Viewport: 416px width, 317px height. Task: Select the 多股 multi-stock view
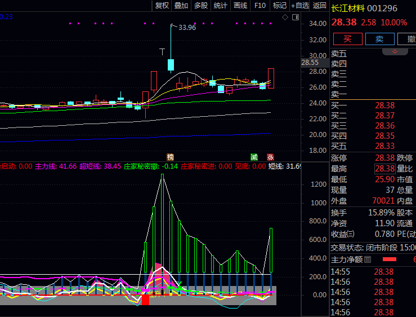coord(201,6)
